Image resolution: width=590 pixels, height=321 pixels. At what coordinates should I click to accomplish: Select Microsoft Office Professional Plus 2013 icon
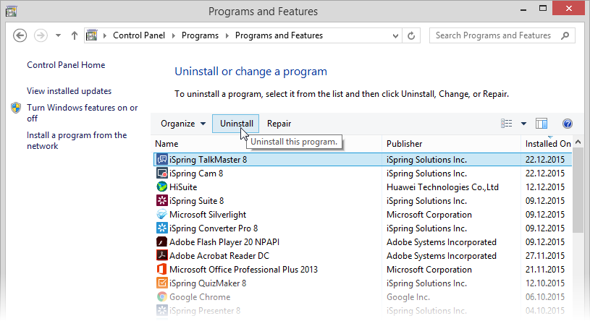click(162, 269)
